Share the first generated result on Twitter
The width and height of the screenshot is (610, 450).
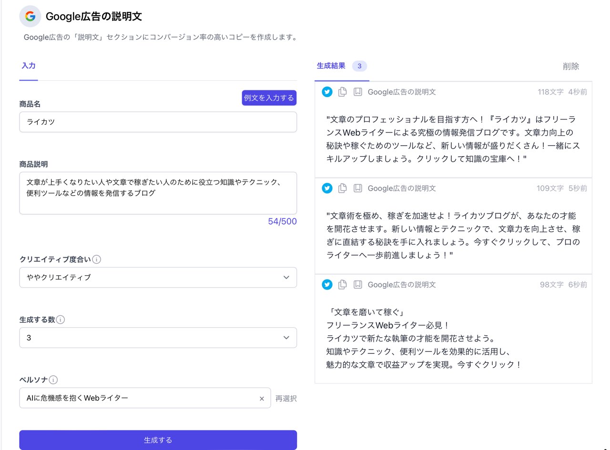coord(327,92)
